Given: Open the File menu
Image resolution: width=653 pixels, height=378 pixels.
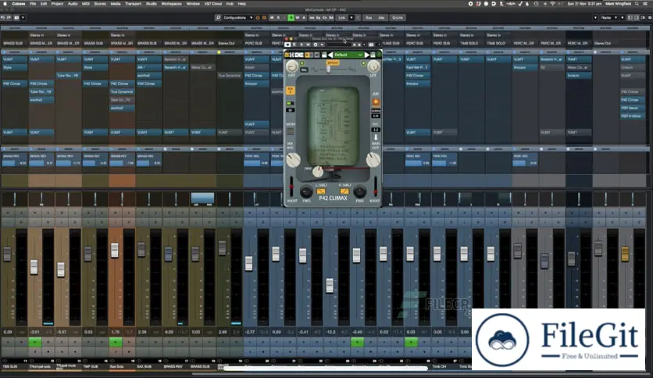Looking at the screenshot, I should (x=33, y=4).
